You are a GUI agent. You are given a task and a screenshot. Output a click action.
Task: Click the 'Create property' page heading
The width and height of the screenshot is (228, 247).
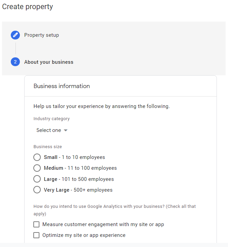pos(28,7)
